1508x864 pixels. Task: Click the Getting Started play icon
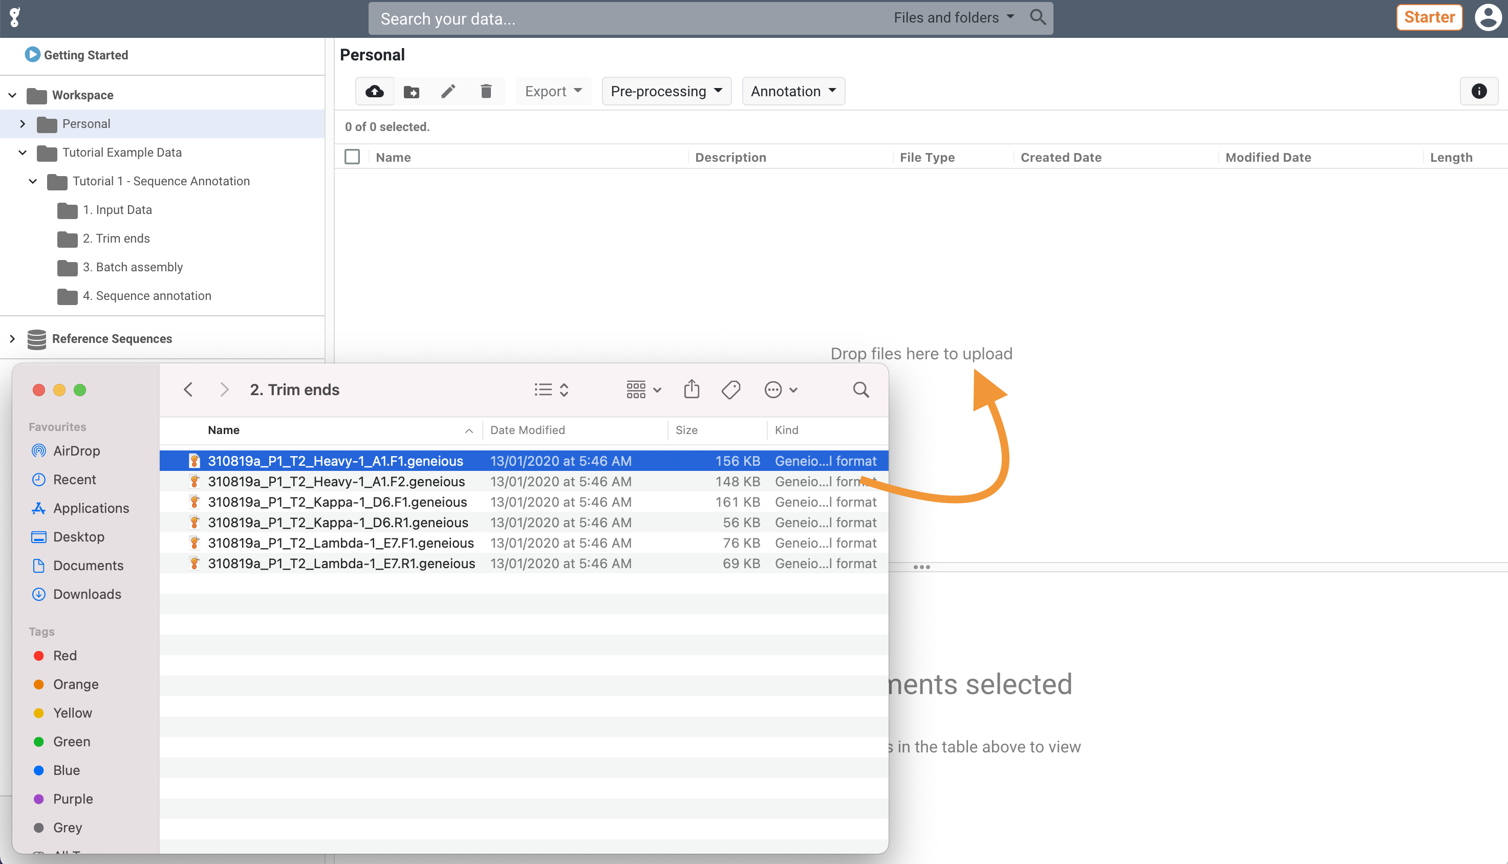[32, 55]
